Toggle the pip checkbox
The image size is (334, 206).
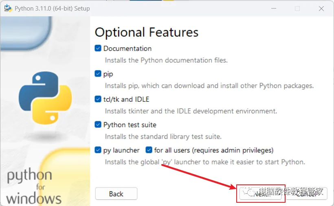coord(98,74)
